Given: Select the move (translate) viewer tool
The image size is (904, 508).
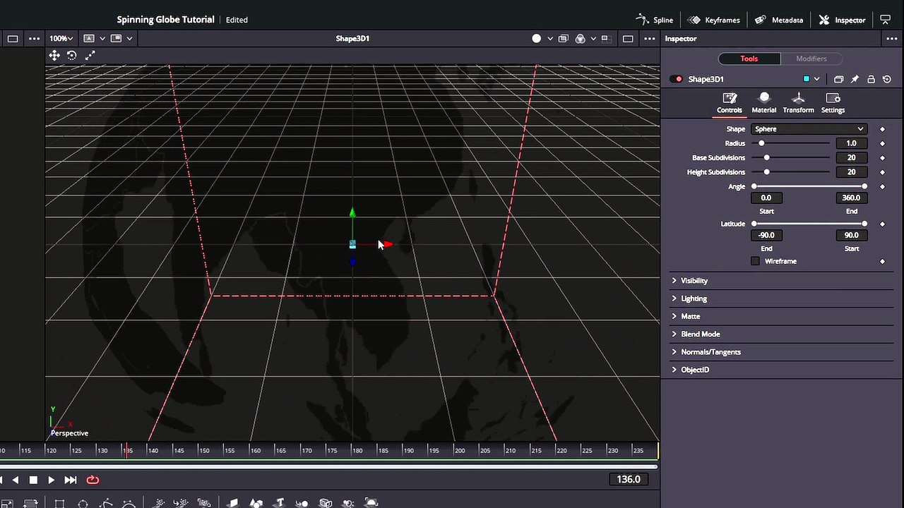Looking at the screenshot, I should [x=54, y=55].
